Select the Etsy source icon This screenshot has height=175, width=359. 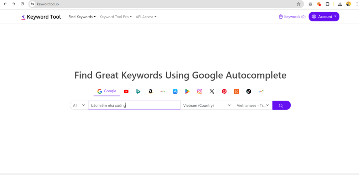237,92
